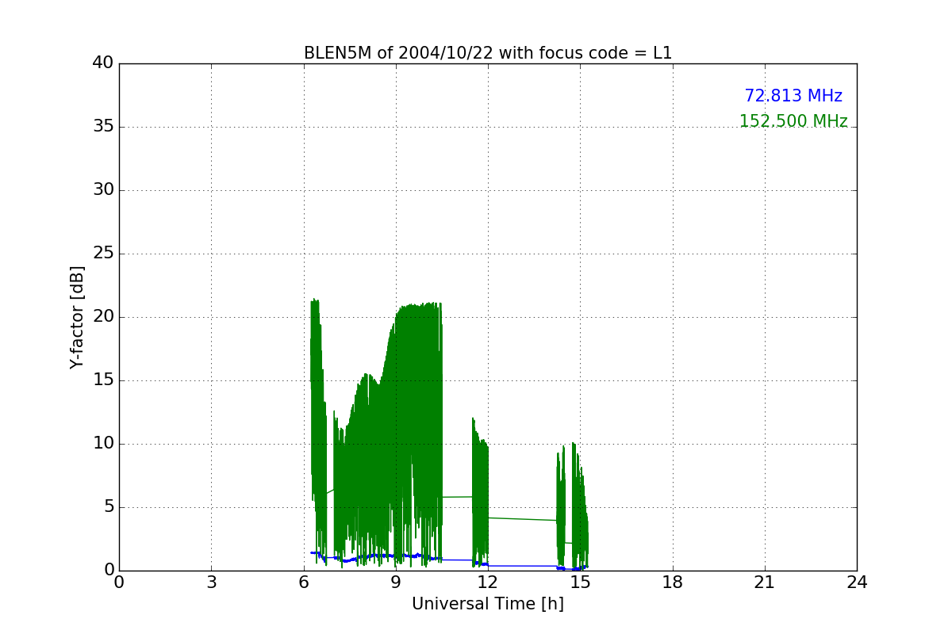This screenshot has width=952, height=634.
Task: Click the y-axis tick label '20'
Action: [x=103, y=317]
